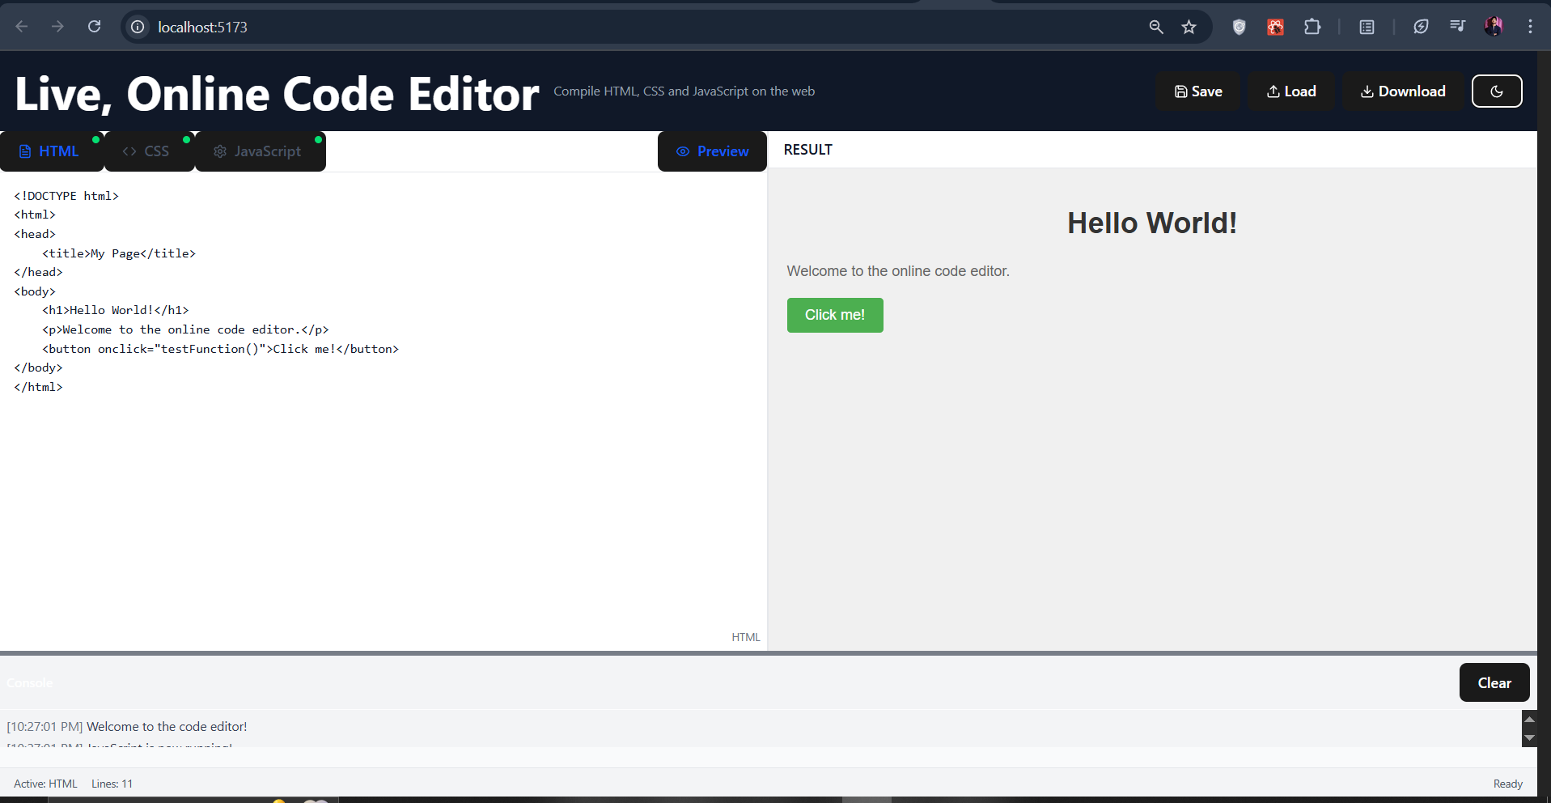
Task: Click the Load button
Action: click(1290, 91)
